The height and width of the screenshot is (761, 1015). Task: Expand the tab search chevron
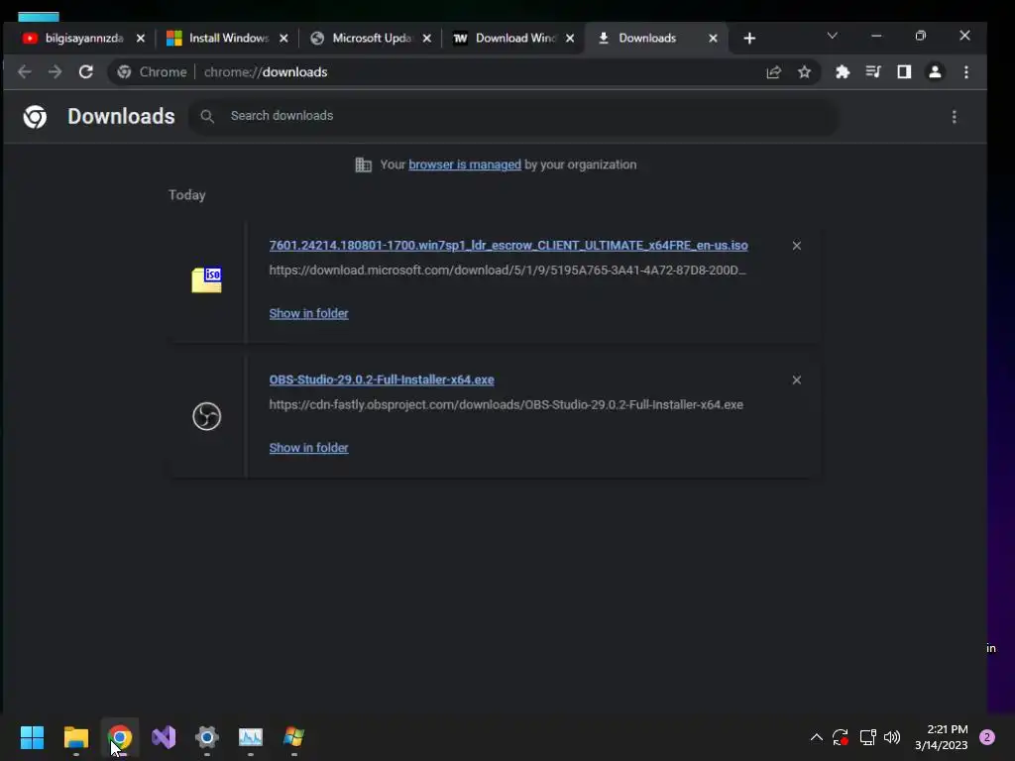point(832,36)
